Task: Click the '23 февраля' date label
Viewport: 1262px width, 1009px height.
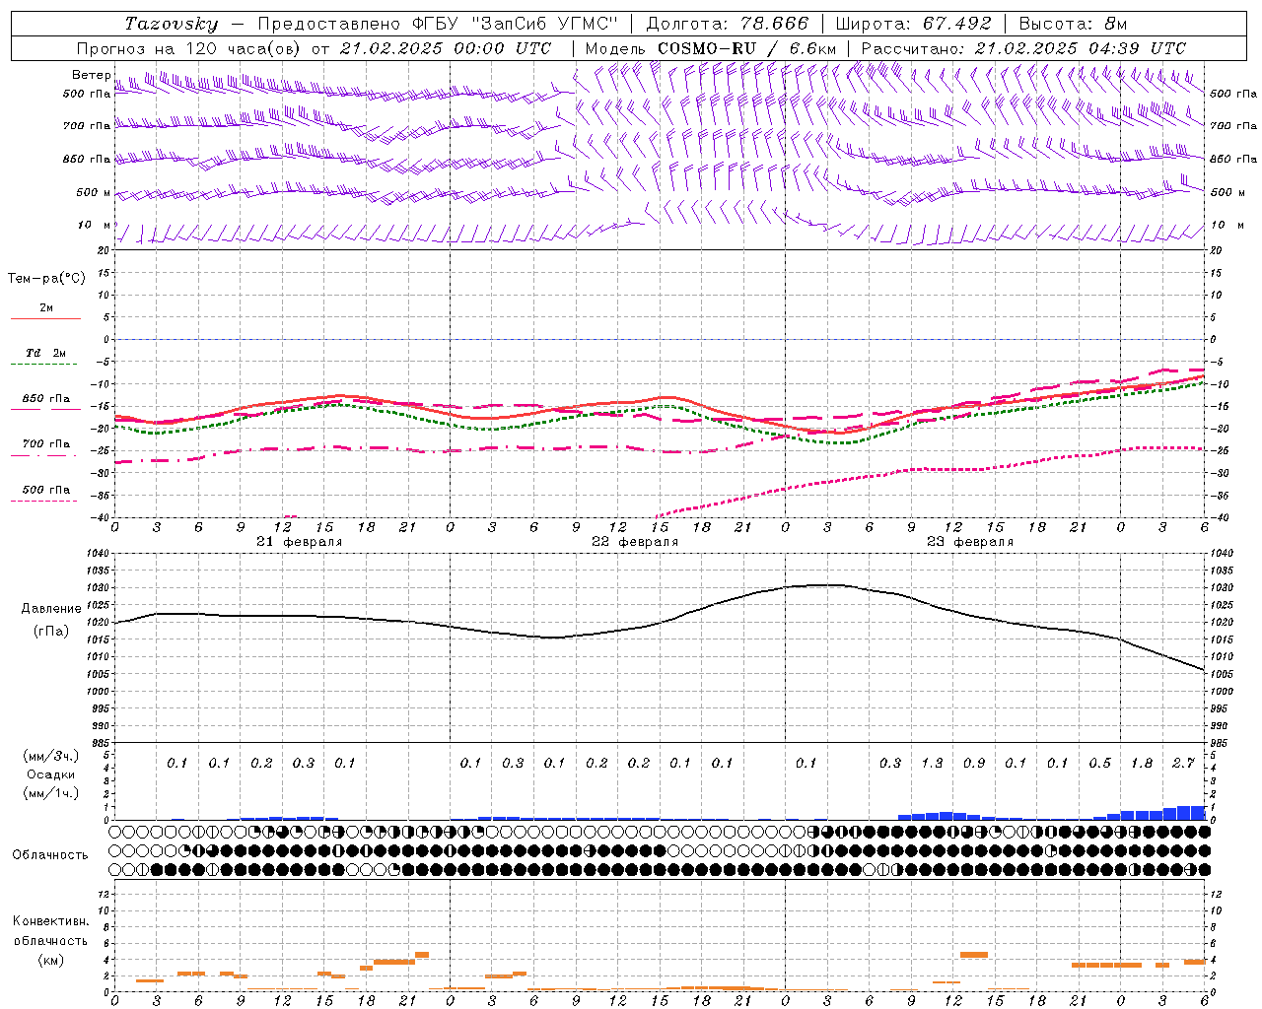Action: pyautogui.click(x=970, y=542)
